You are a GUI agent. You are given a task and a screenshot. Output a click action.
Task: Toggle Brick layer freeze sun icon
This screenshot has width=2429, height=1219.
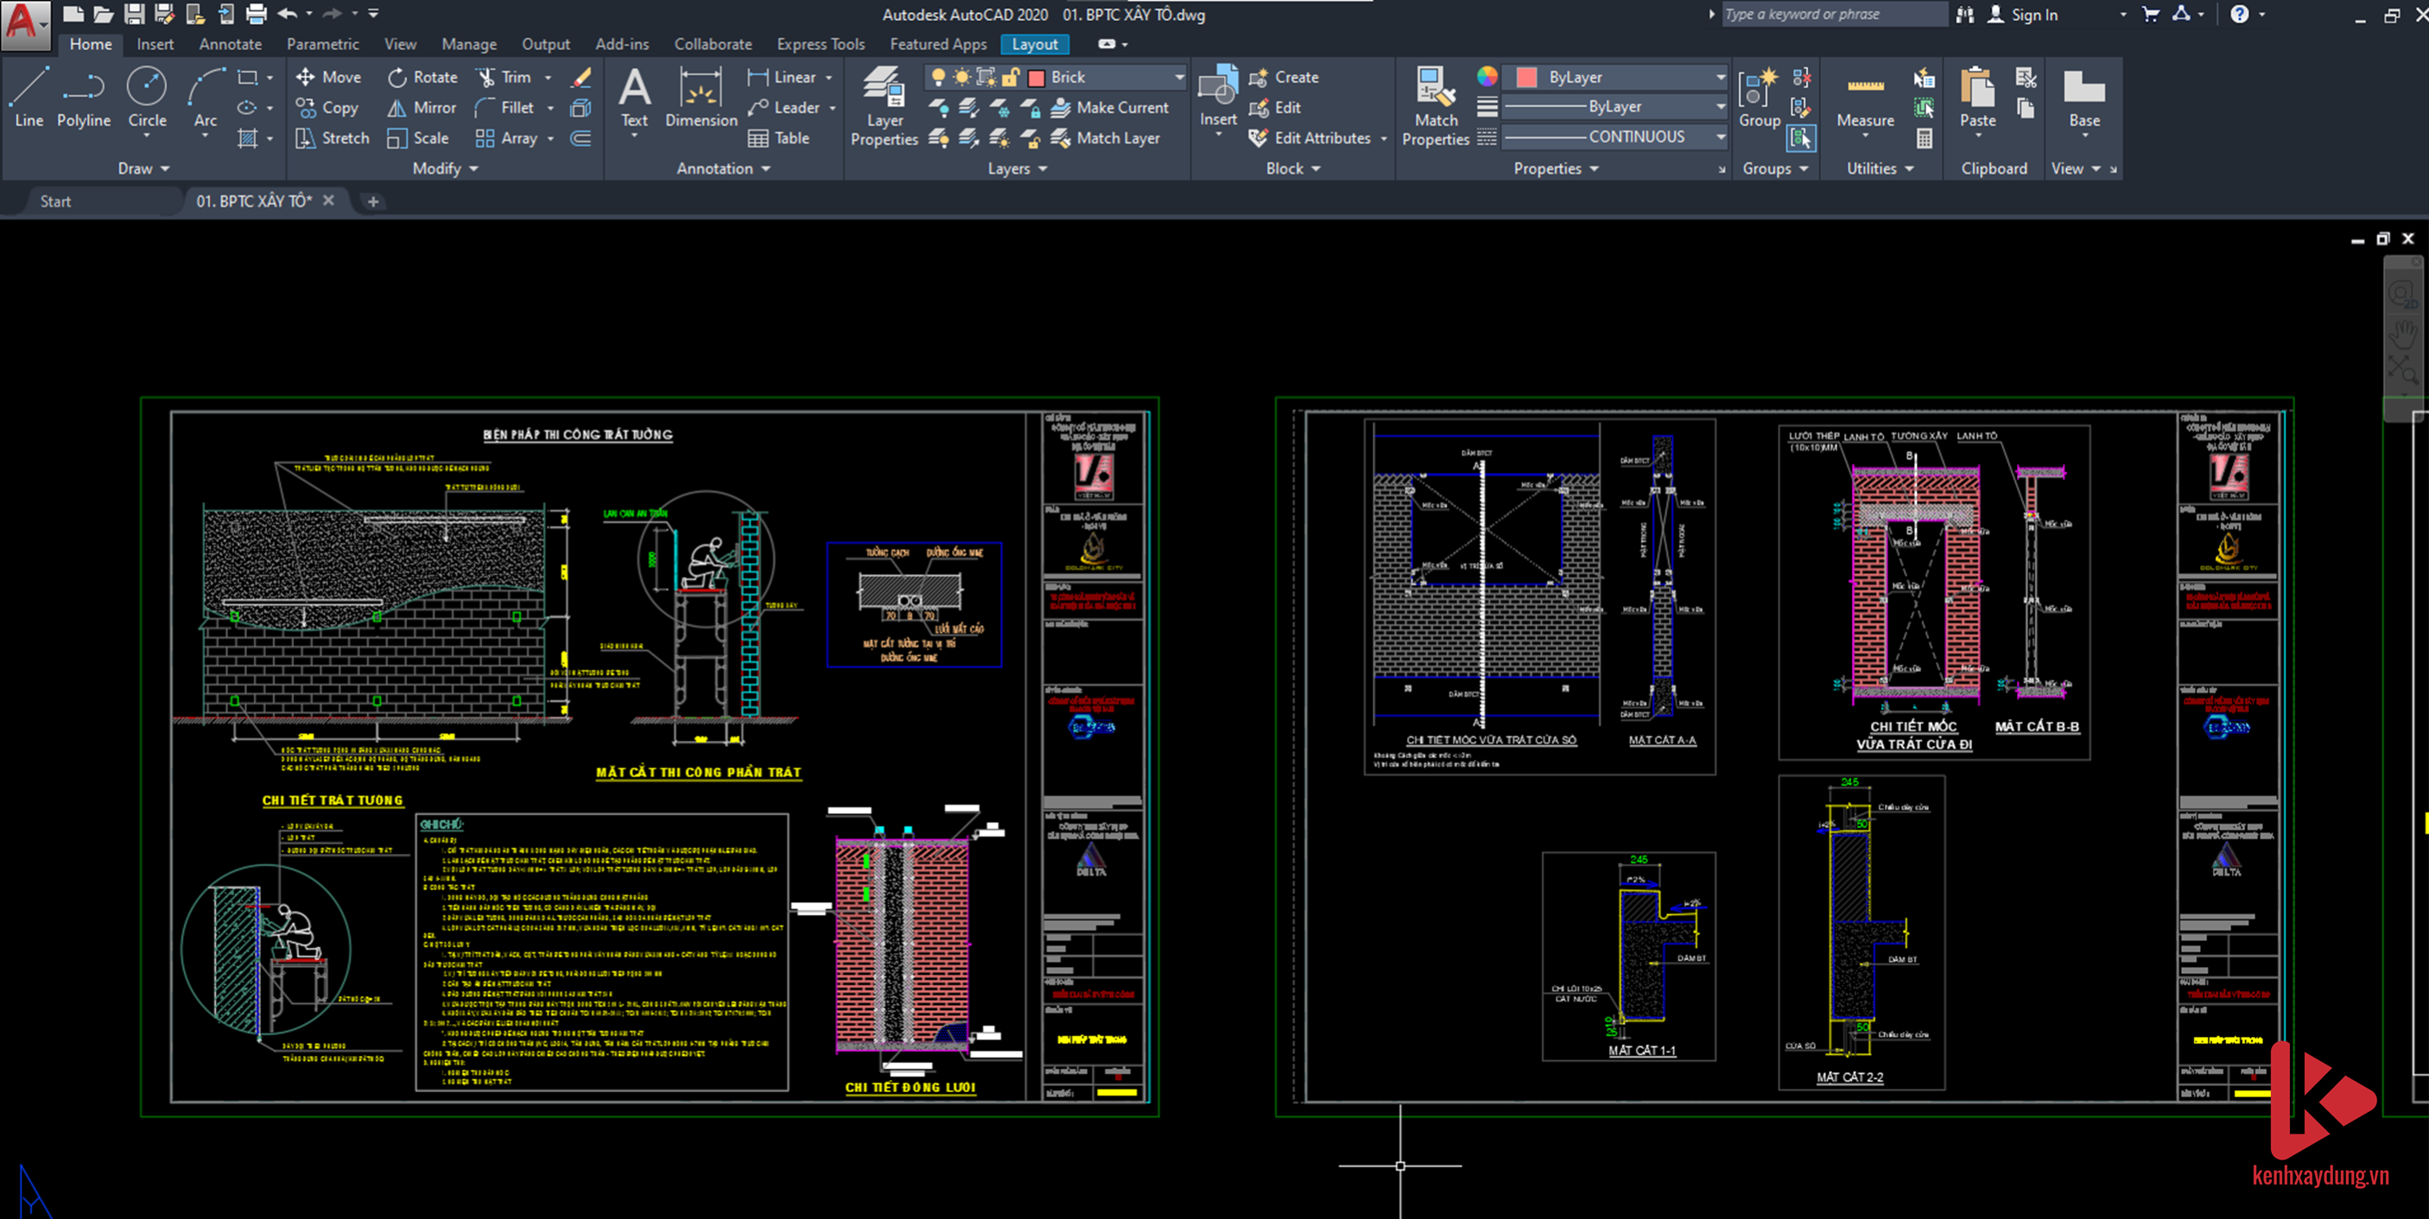pyautogui.click(x=961, y=78)
